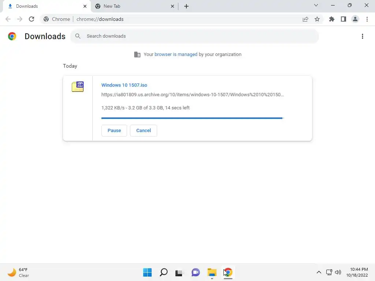
Task: Open the Downloads page more actions menu
Action: 363,36
